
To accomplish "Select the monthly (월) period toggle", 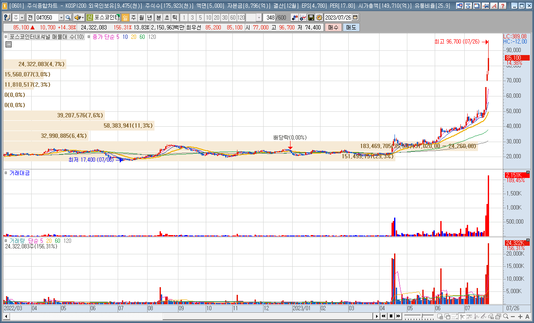I will (x=141, y=17).
